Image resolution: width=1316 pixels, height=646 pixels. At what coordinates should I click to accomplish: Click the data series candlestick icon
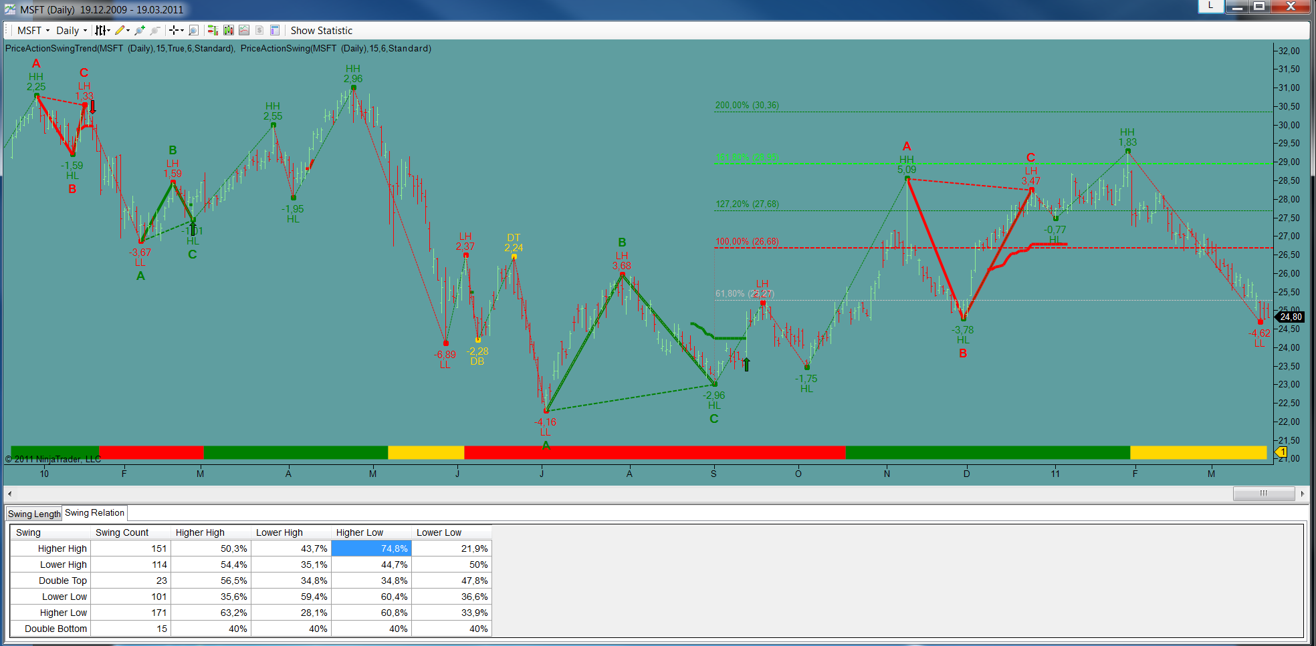pos(229,30)
